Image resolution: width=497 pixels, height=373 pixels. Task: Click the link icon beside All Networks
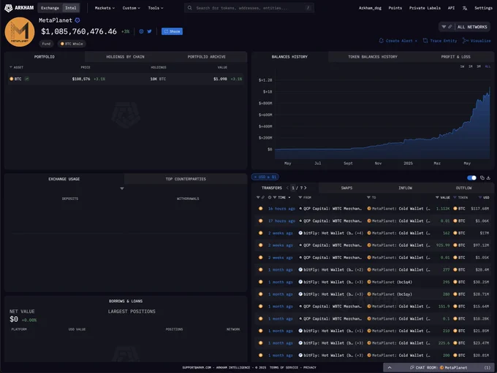click(449, 27)
